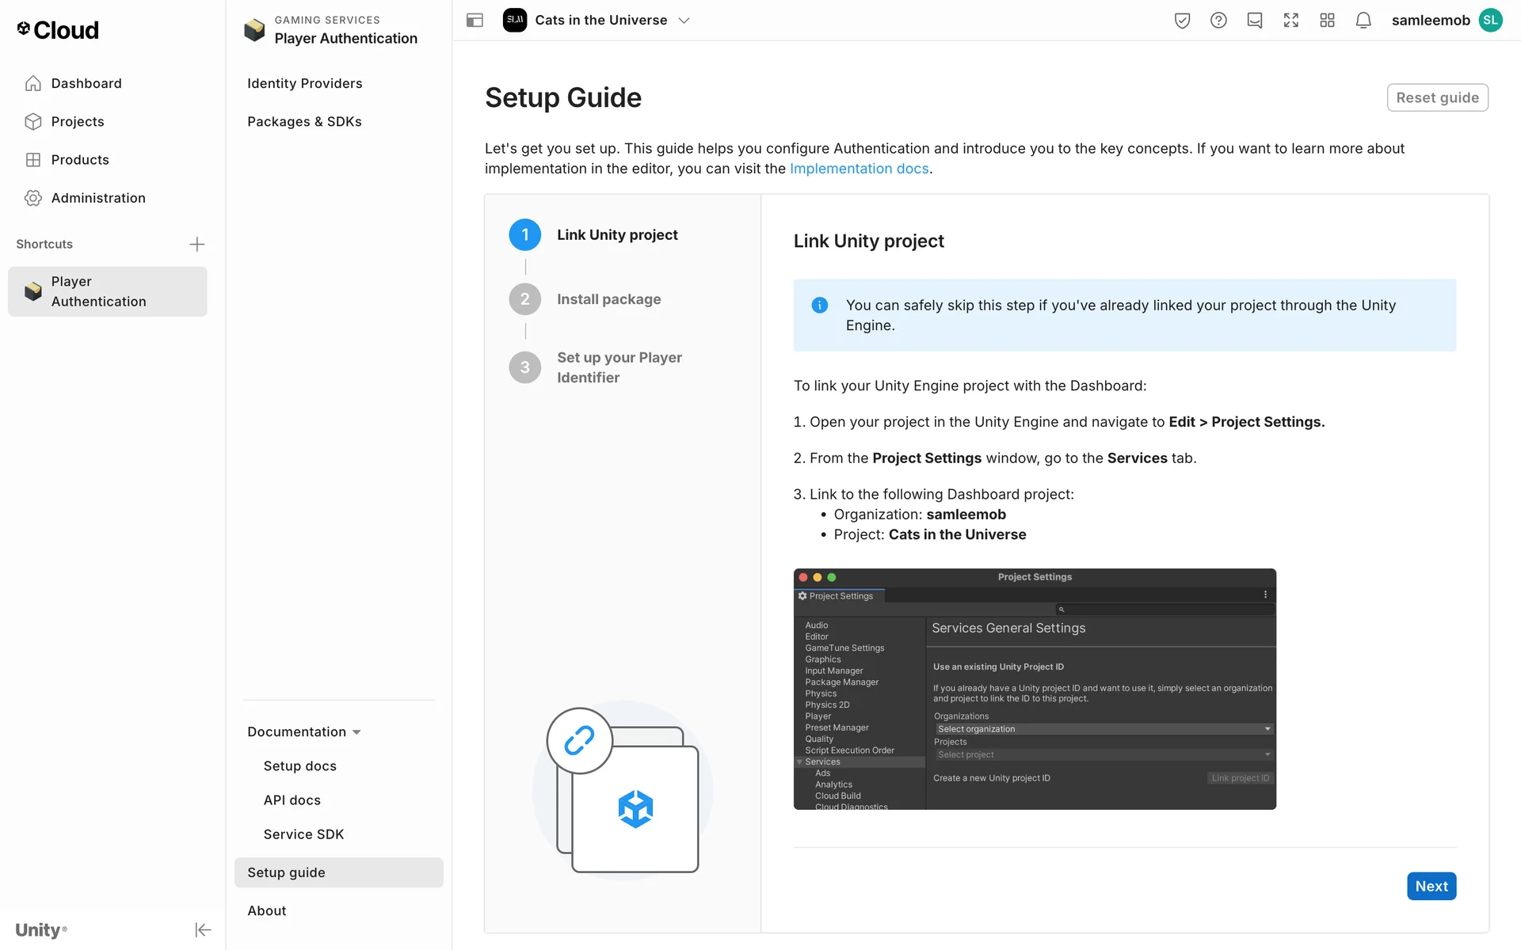Collapse the left navigation sidebar arrow
Image resolution: width=1521 pixels, height=950 pixels.
tap(203, 929)
